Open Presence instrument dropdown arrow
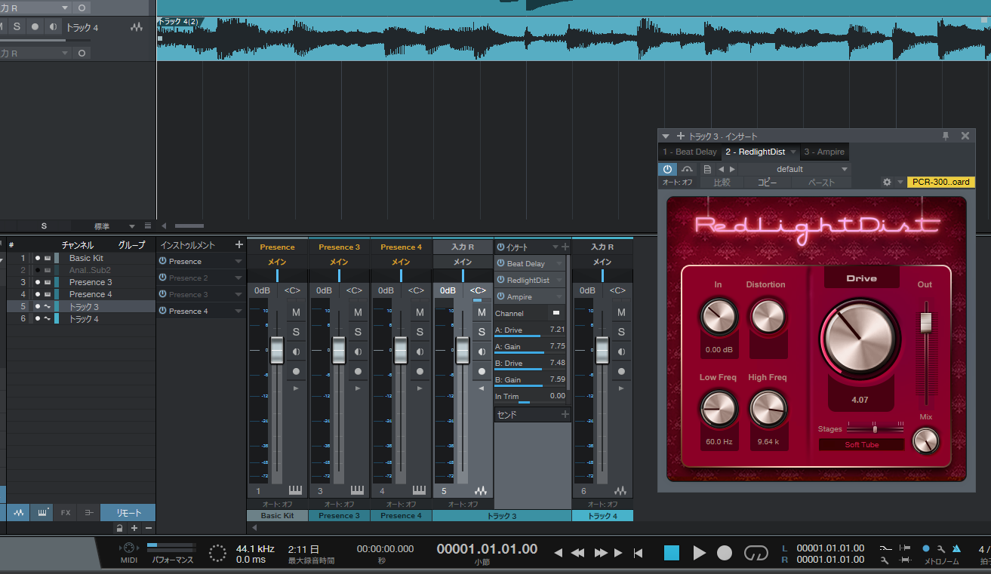Image resolution: width=991 pixels, height=574 pixels. [239, 261]
